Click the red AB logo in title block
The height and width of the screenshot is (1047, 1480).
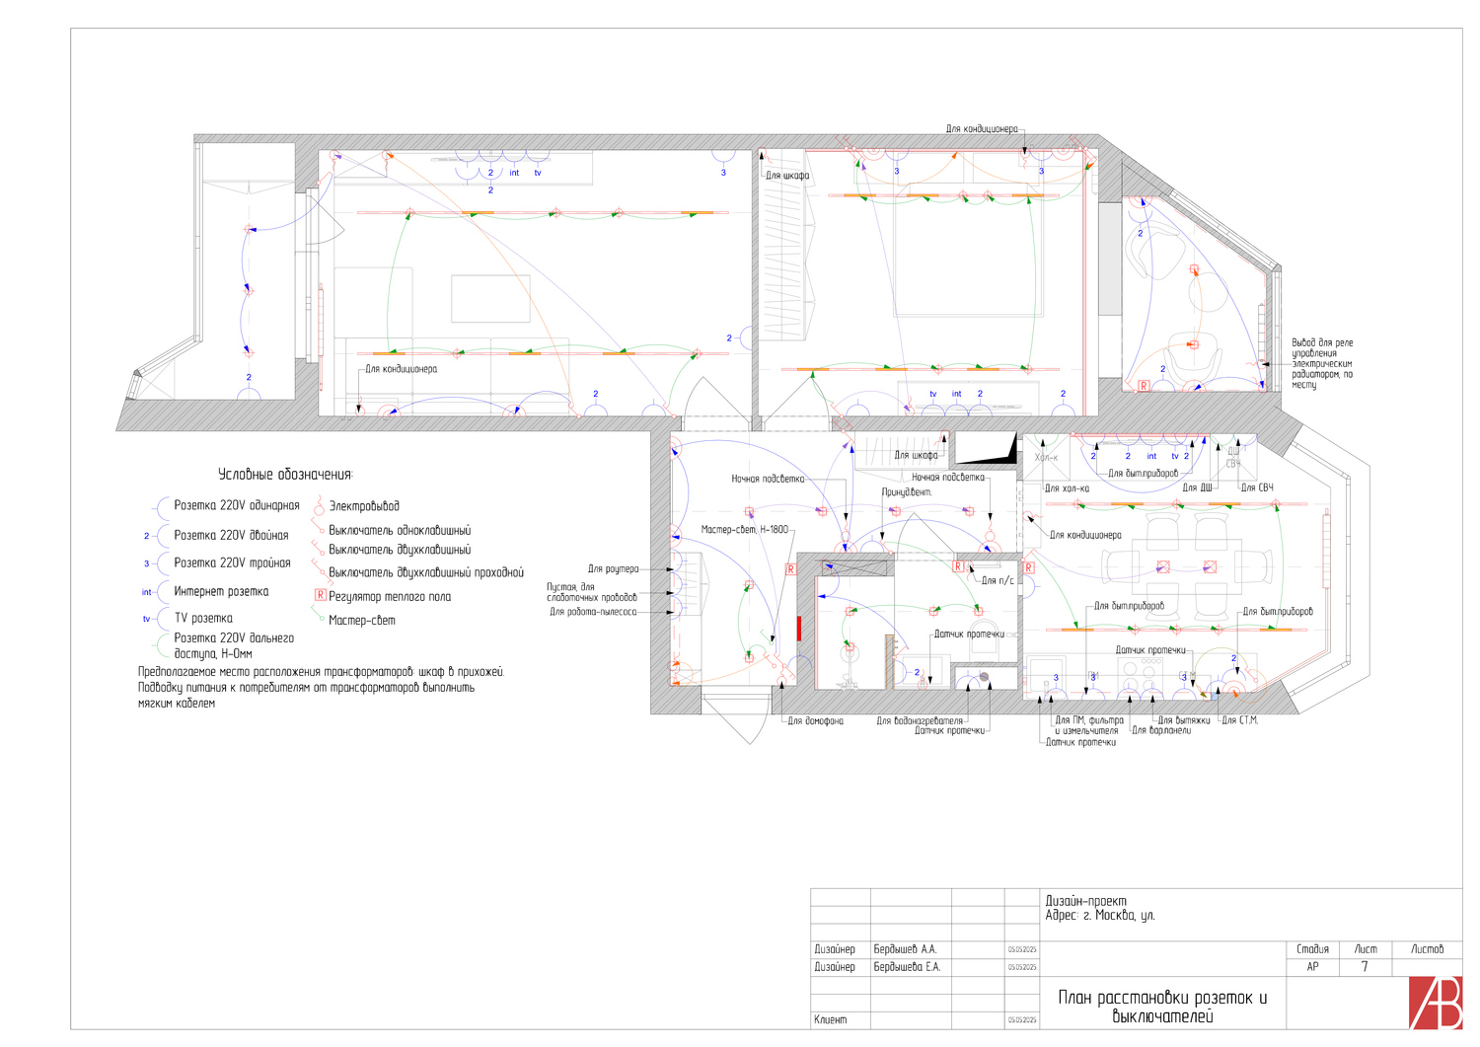[1435, 1003]
